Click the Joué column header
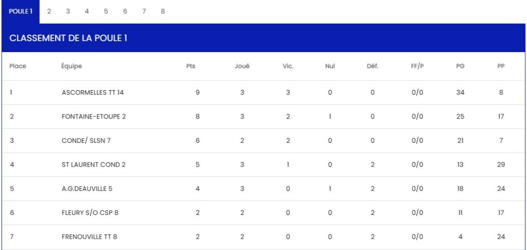The width and height of the screenshot is (527, 250). [242, 66]
